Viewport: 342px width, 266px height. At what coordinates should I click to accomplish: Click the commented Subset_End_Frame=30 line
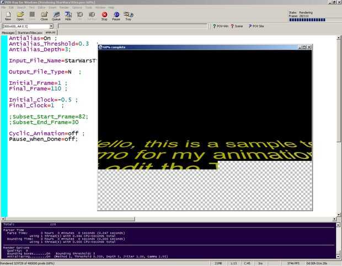pos(44,122)
